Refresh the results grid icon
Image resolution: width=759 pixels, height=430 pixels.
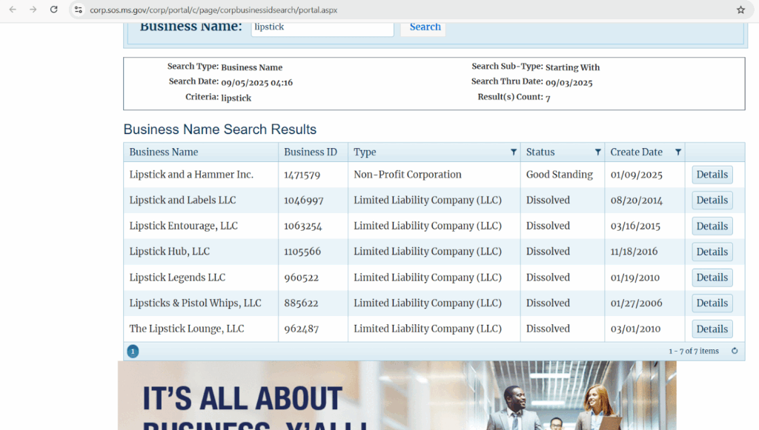point(735,351)
